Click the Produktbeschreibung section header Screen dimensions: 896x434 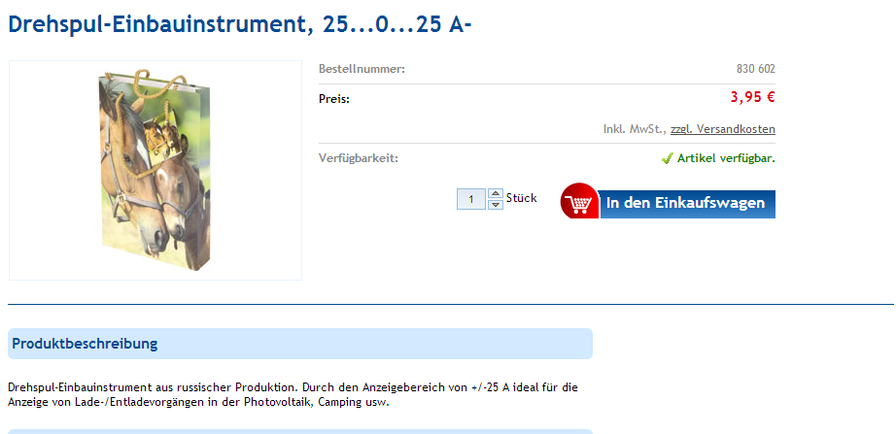click(300, 344)
